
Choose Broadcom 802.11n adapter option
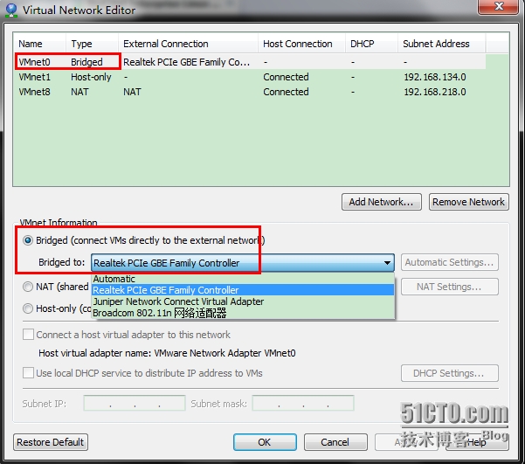(x=243, y=313)
